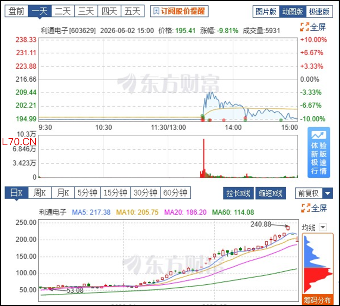Screen dimensions: 340x306
Task: Select the 月K monthly K-line tab
Action: 63,193
